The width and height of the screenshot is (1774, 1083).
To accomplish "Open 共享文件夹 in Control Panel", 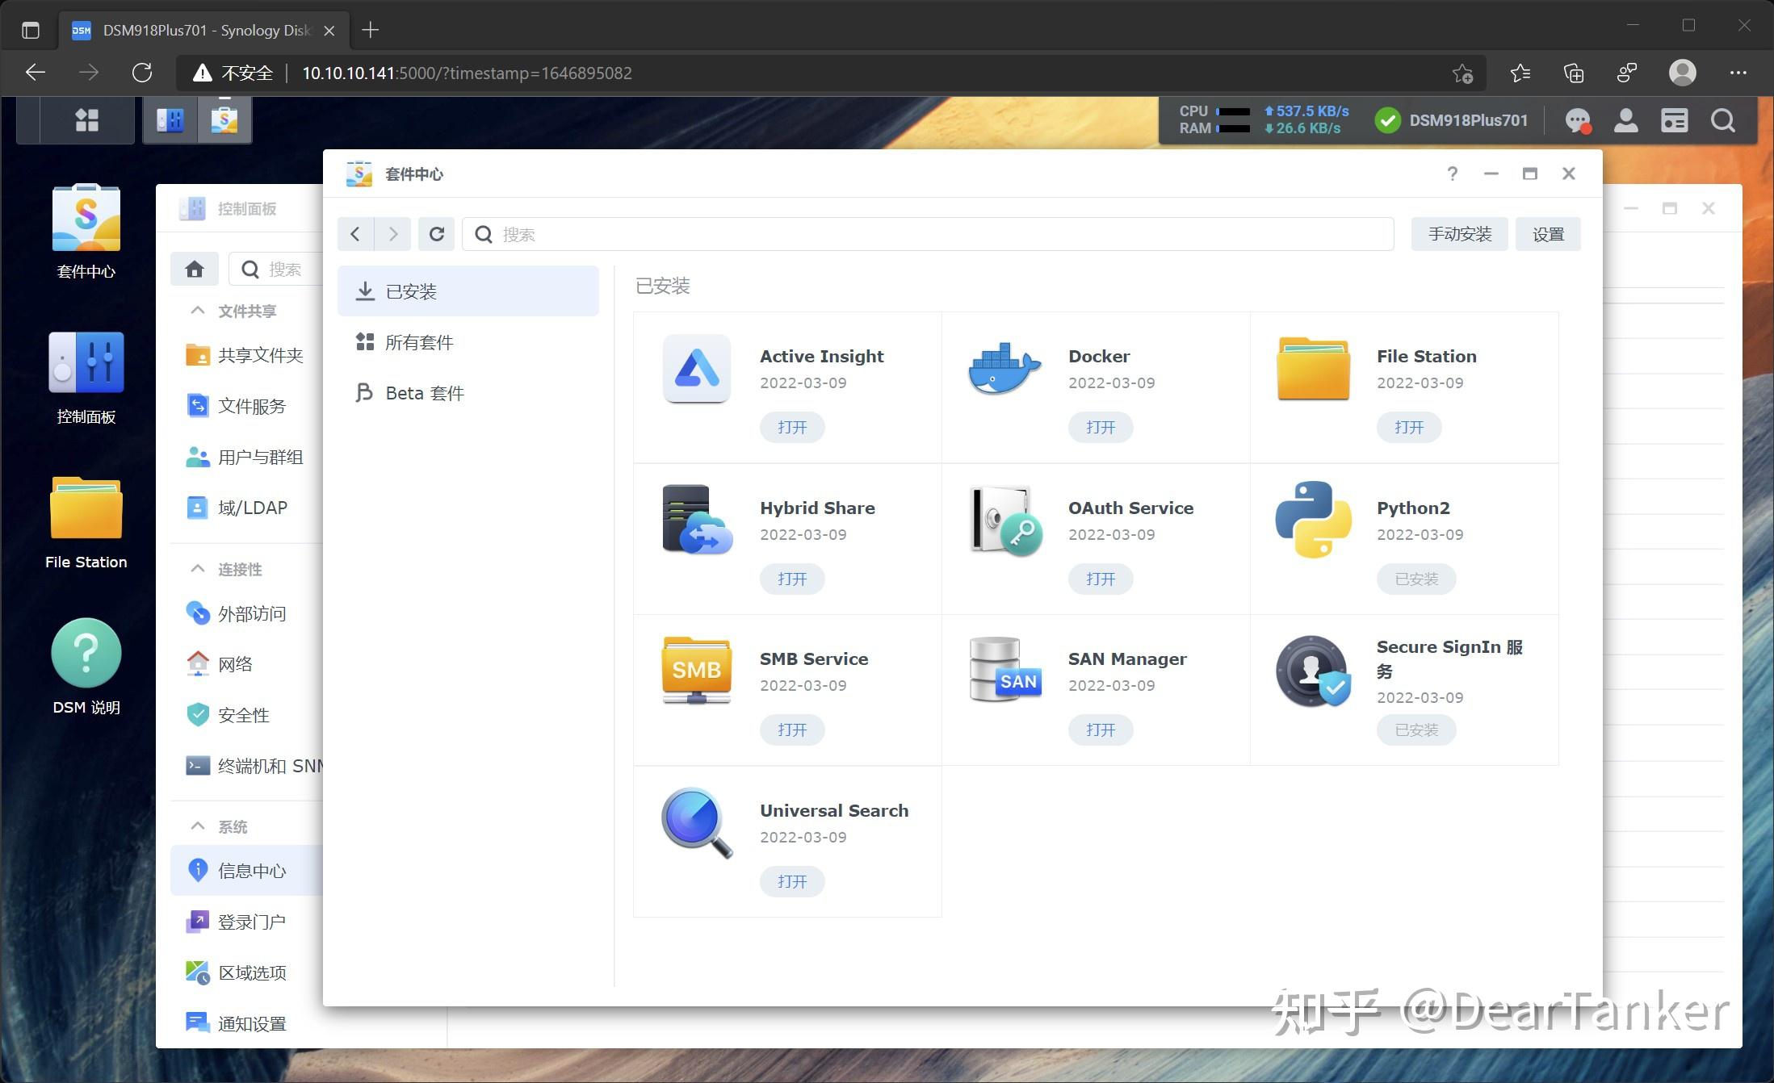I will pyautogui.click(x=247, y=355).
